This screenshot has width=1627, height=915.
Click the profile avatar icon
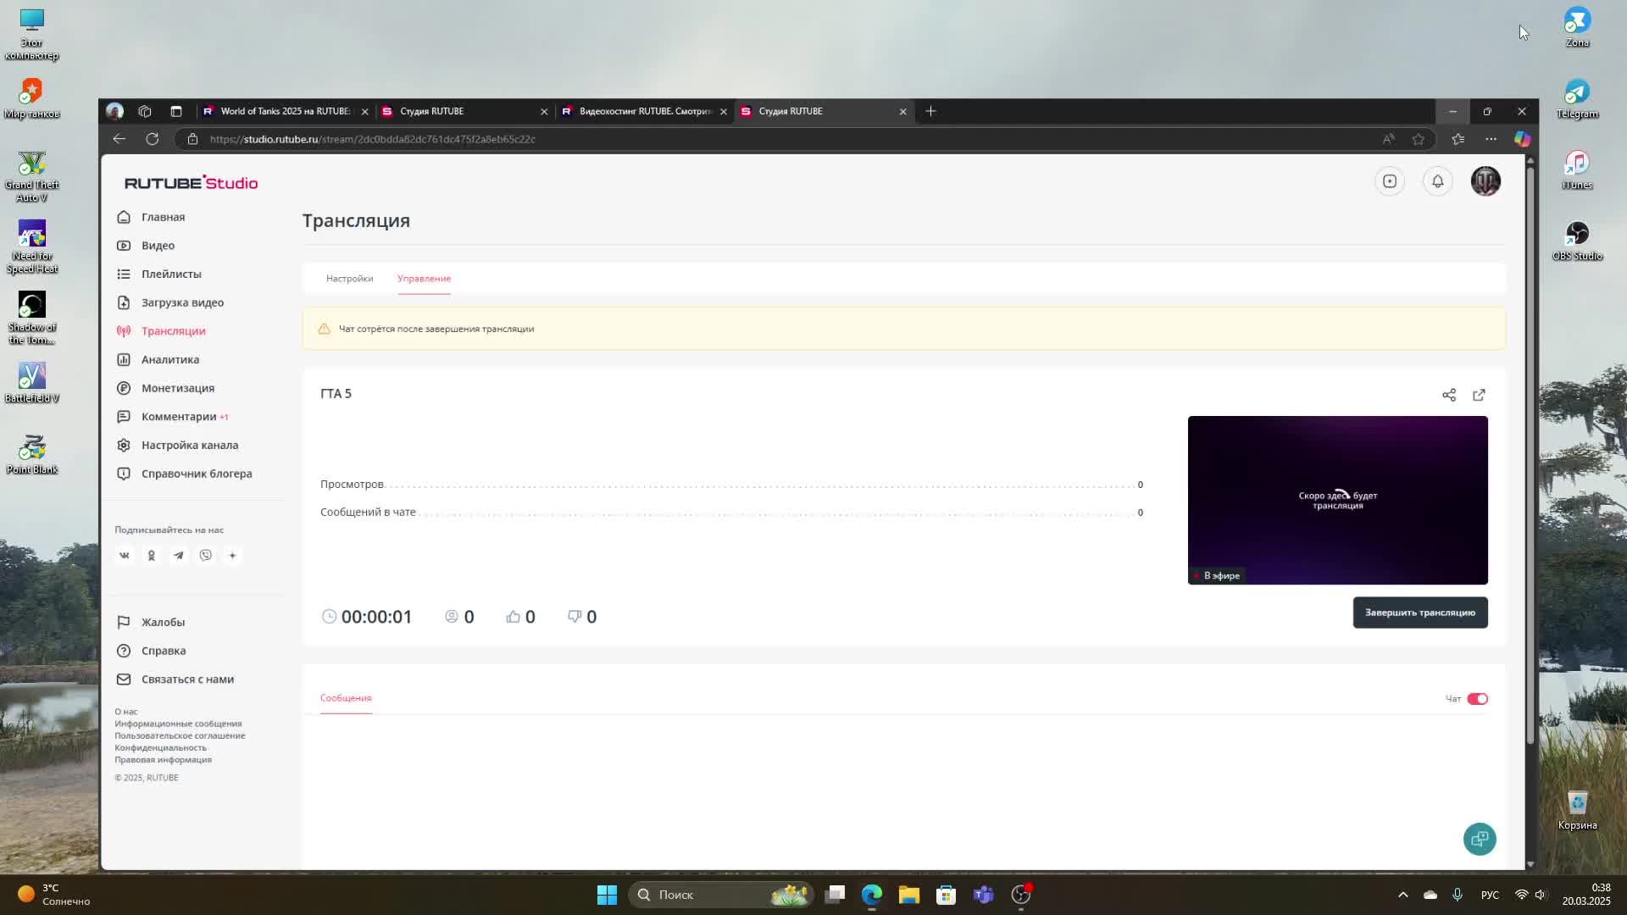(x=1485, y=181)
